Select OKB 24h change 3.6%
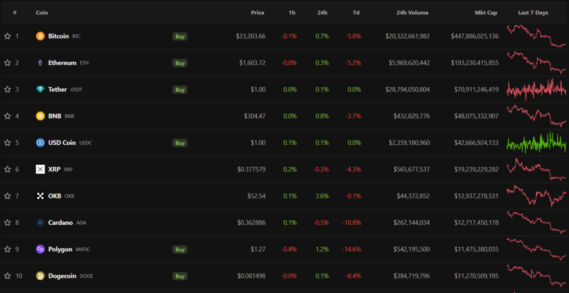The width and height of the screenshot is (569, 293). point(322,196)
